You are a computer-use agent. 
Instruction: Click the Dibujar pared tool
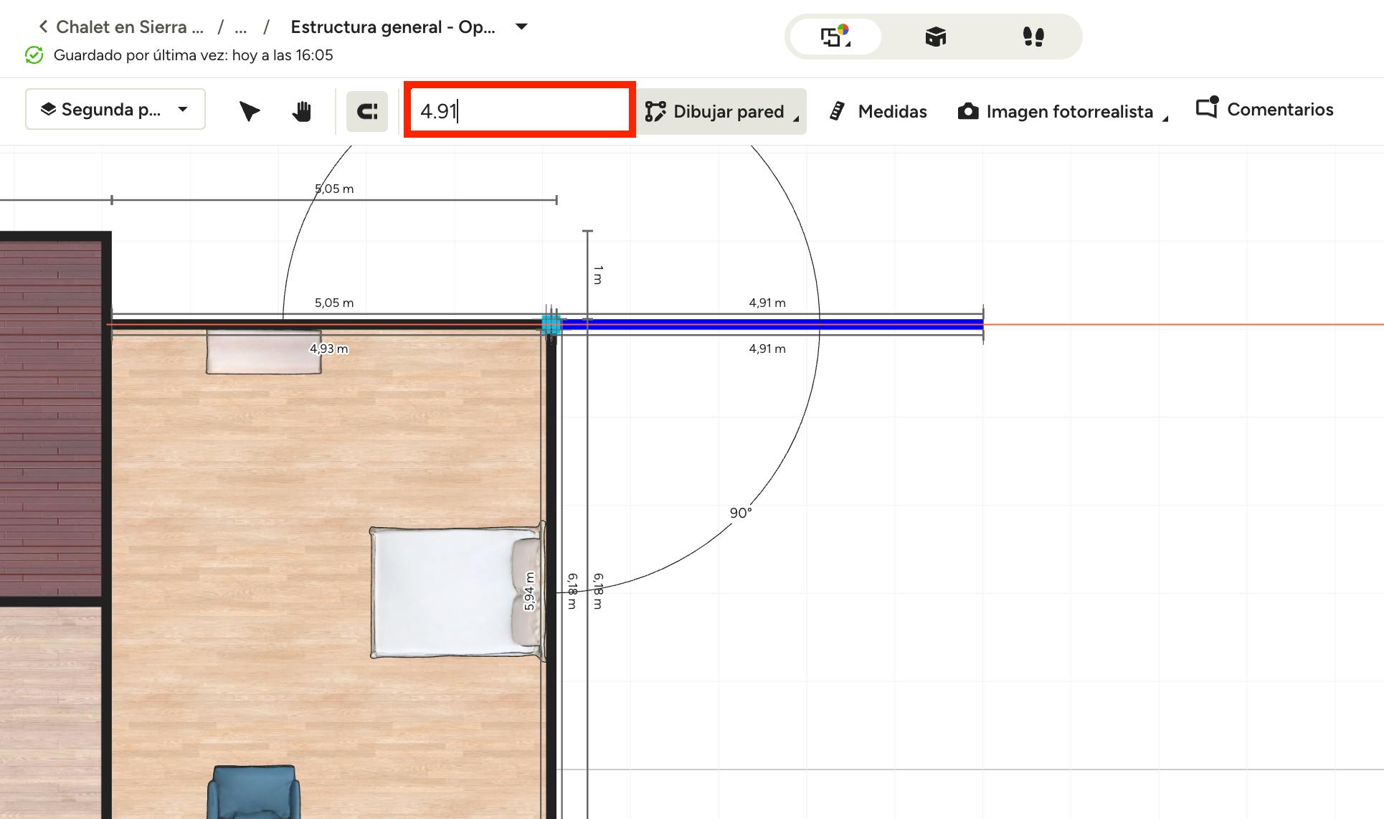click(x=715, y=111)
